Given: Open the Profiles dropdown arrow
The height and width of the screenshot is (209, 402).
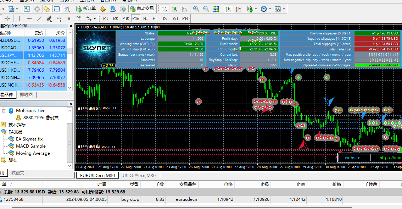Looking at the screenshot, I should tap(17, 9).
